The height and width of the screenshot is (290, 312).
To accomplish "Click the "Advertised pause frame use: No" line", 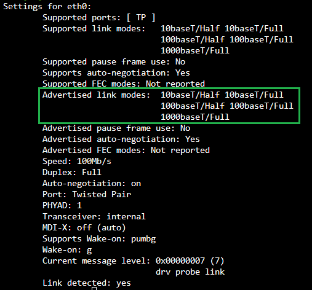I will [x=116, y=128].
